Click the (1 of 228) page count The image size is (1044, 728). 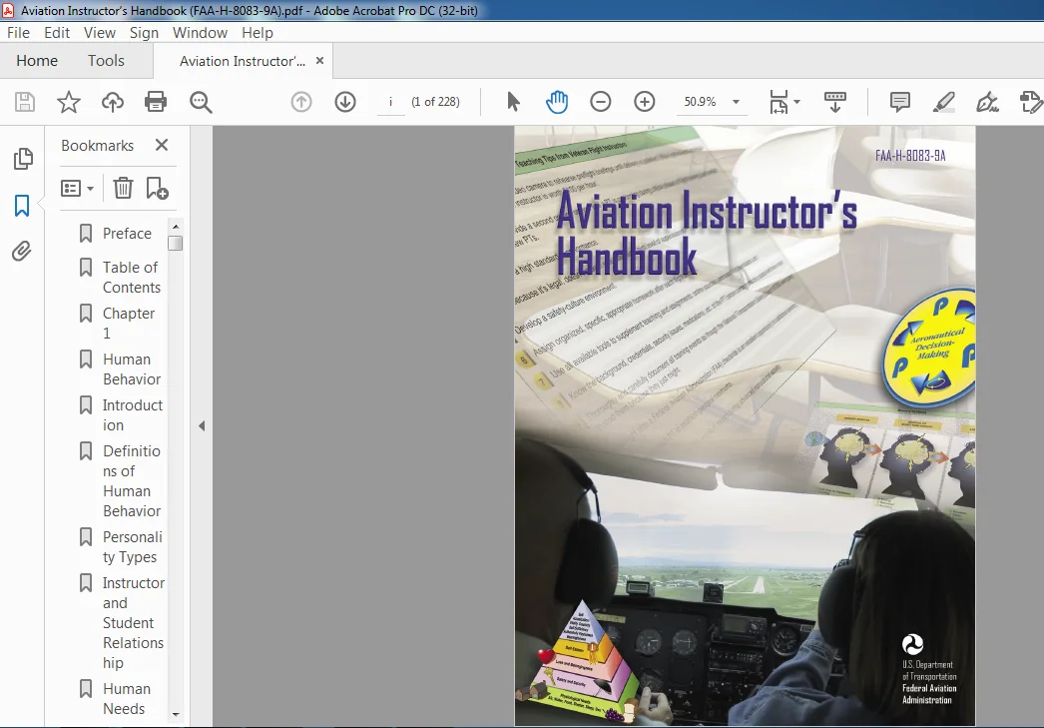435,102
